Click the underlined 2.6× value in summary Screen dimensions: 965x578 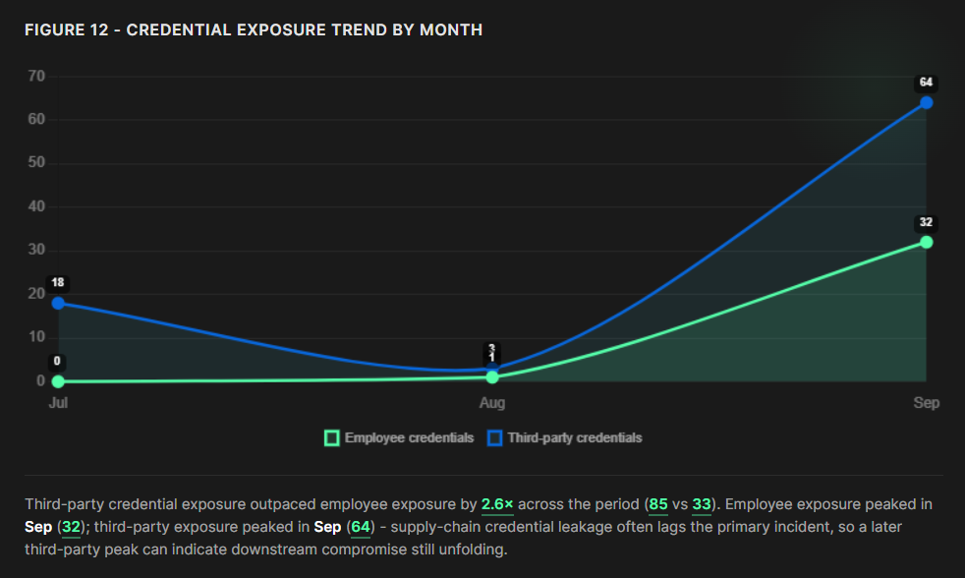497,504
